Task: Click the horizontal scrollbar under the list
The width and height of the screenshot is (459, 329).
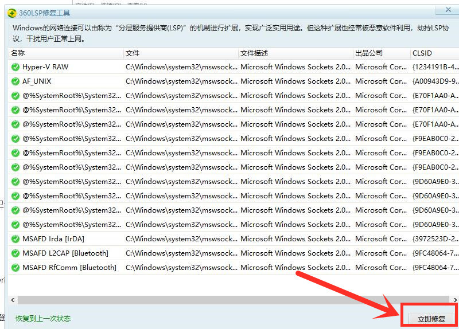Action: (229, 300)
